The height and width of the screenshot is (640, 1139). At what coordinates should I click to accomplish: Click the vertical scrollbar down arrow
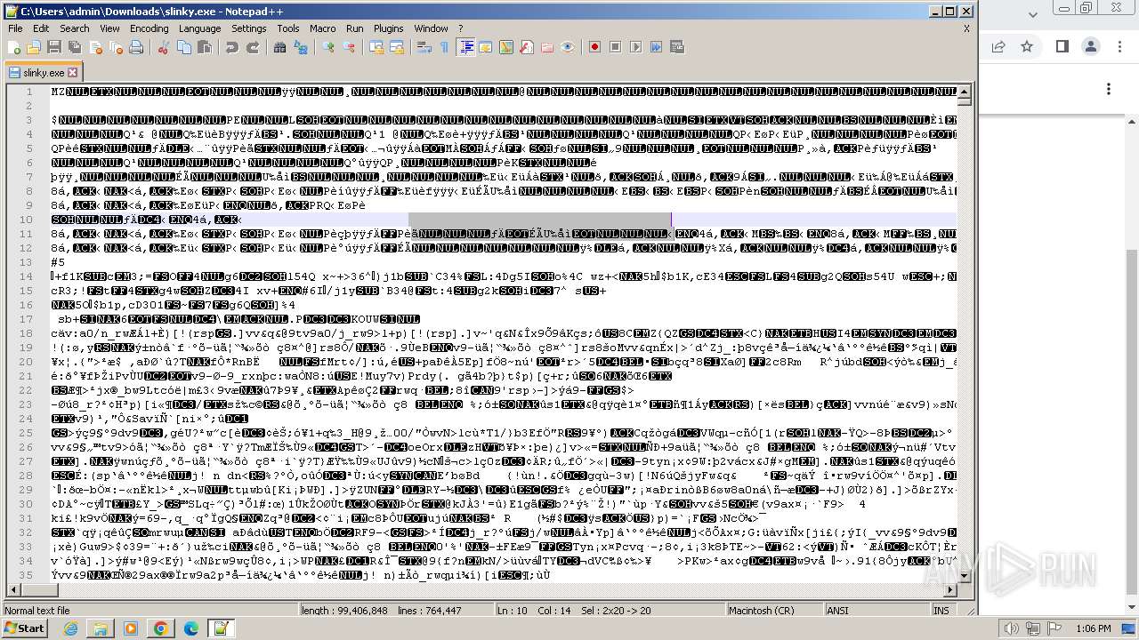point(964,578)
